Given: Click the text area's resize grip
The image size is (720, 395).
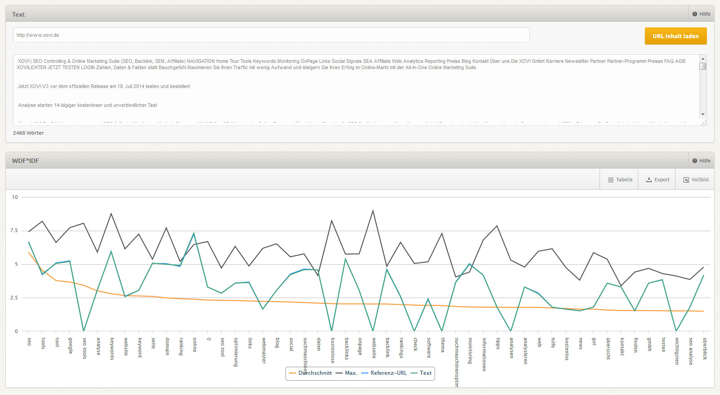Looking at the screenshot, I should [703, 123].
